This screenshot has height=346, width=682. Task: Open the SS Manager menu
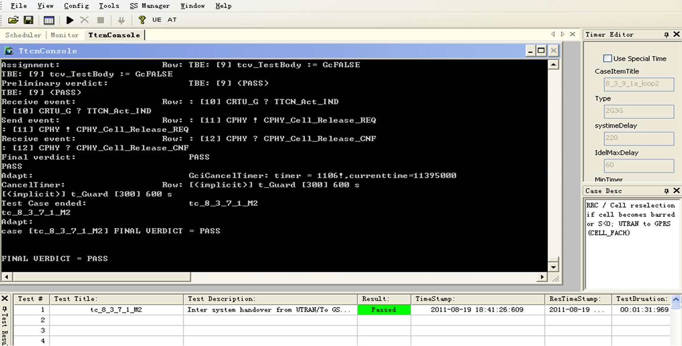(150, 6)
